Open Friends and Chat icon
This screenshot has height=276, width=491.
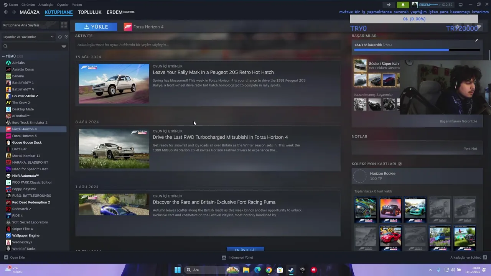[485, 258]
